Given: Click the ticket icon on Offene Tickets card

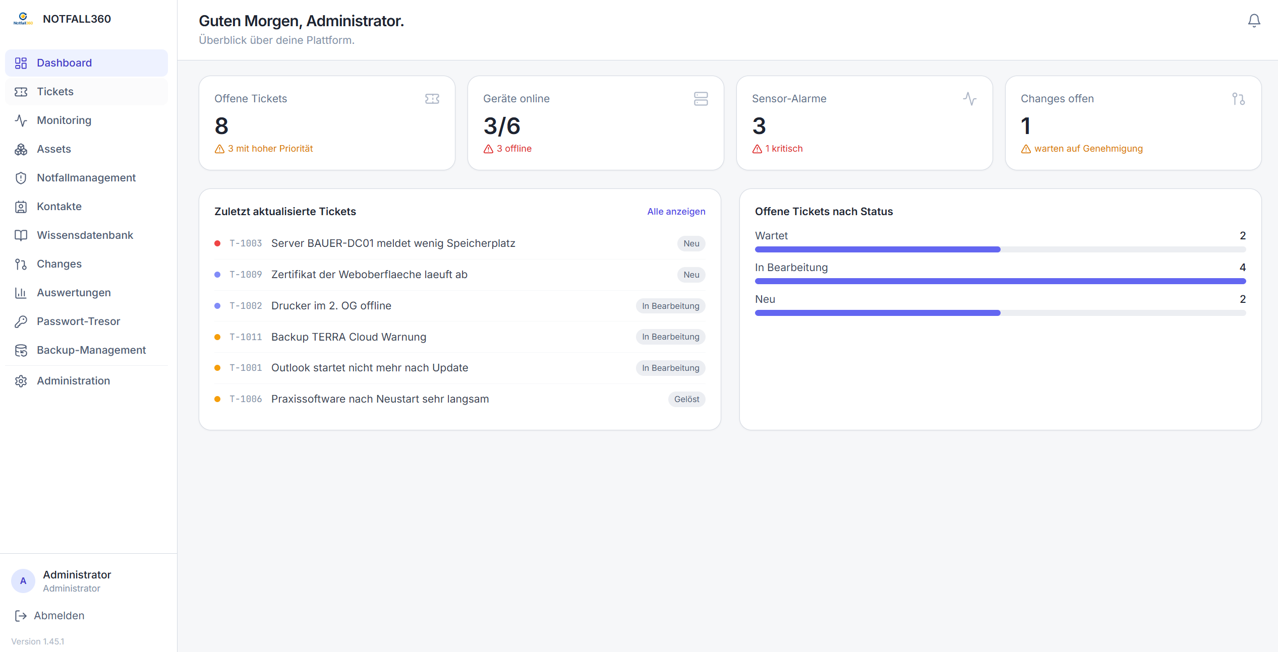Looking at the screenshot, I should pos(432,99).
